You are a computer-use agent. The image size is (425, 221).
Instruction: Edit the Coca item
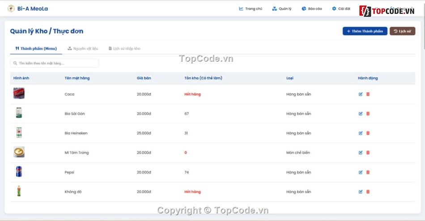pyautogui.click(x=361, y=94)
